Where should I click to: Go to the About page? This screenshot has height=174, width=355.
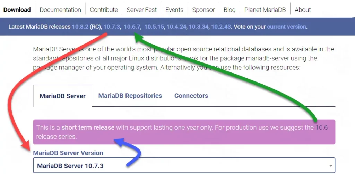click(303, 10)
